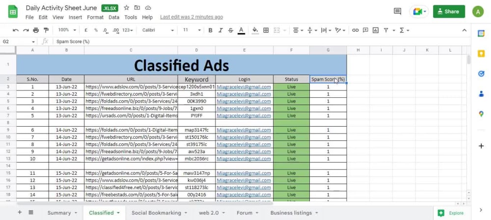Click the cloud document status icon

coord(148,7)
